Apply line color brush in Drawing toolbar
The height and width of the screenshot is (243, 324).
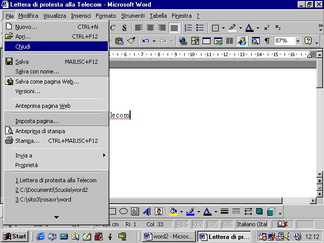pyautogui.click(x=190, y=212)
